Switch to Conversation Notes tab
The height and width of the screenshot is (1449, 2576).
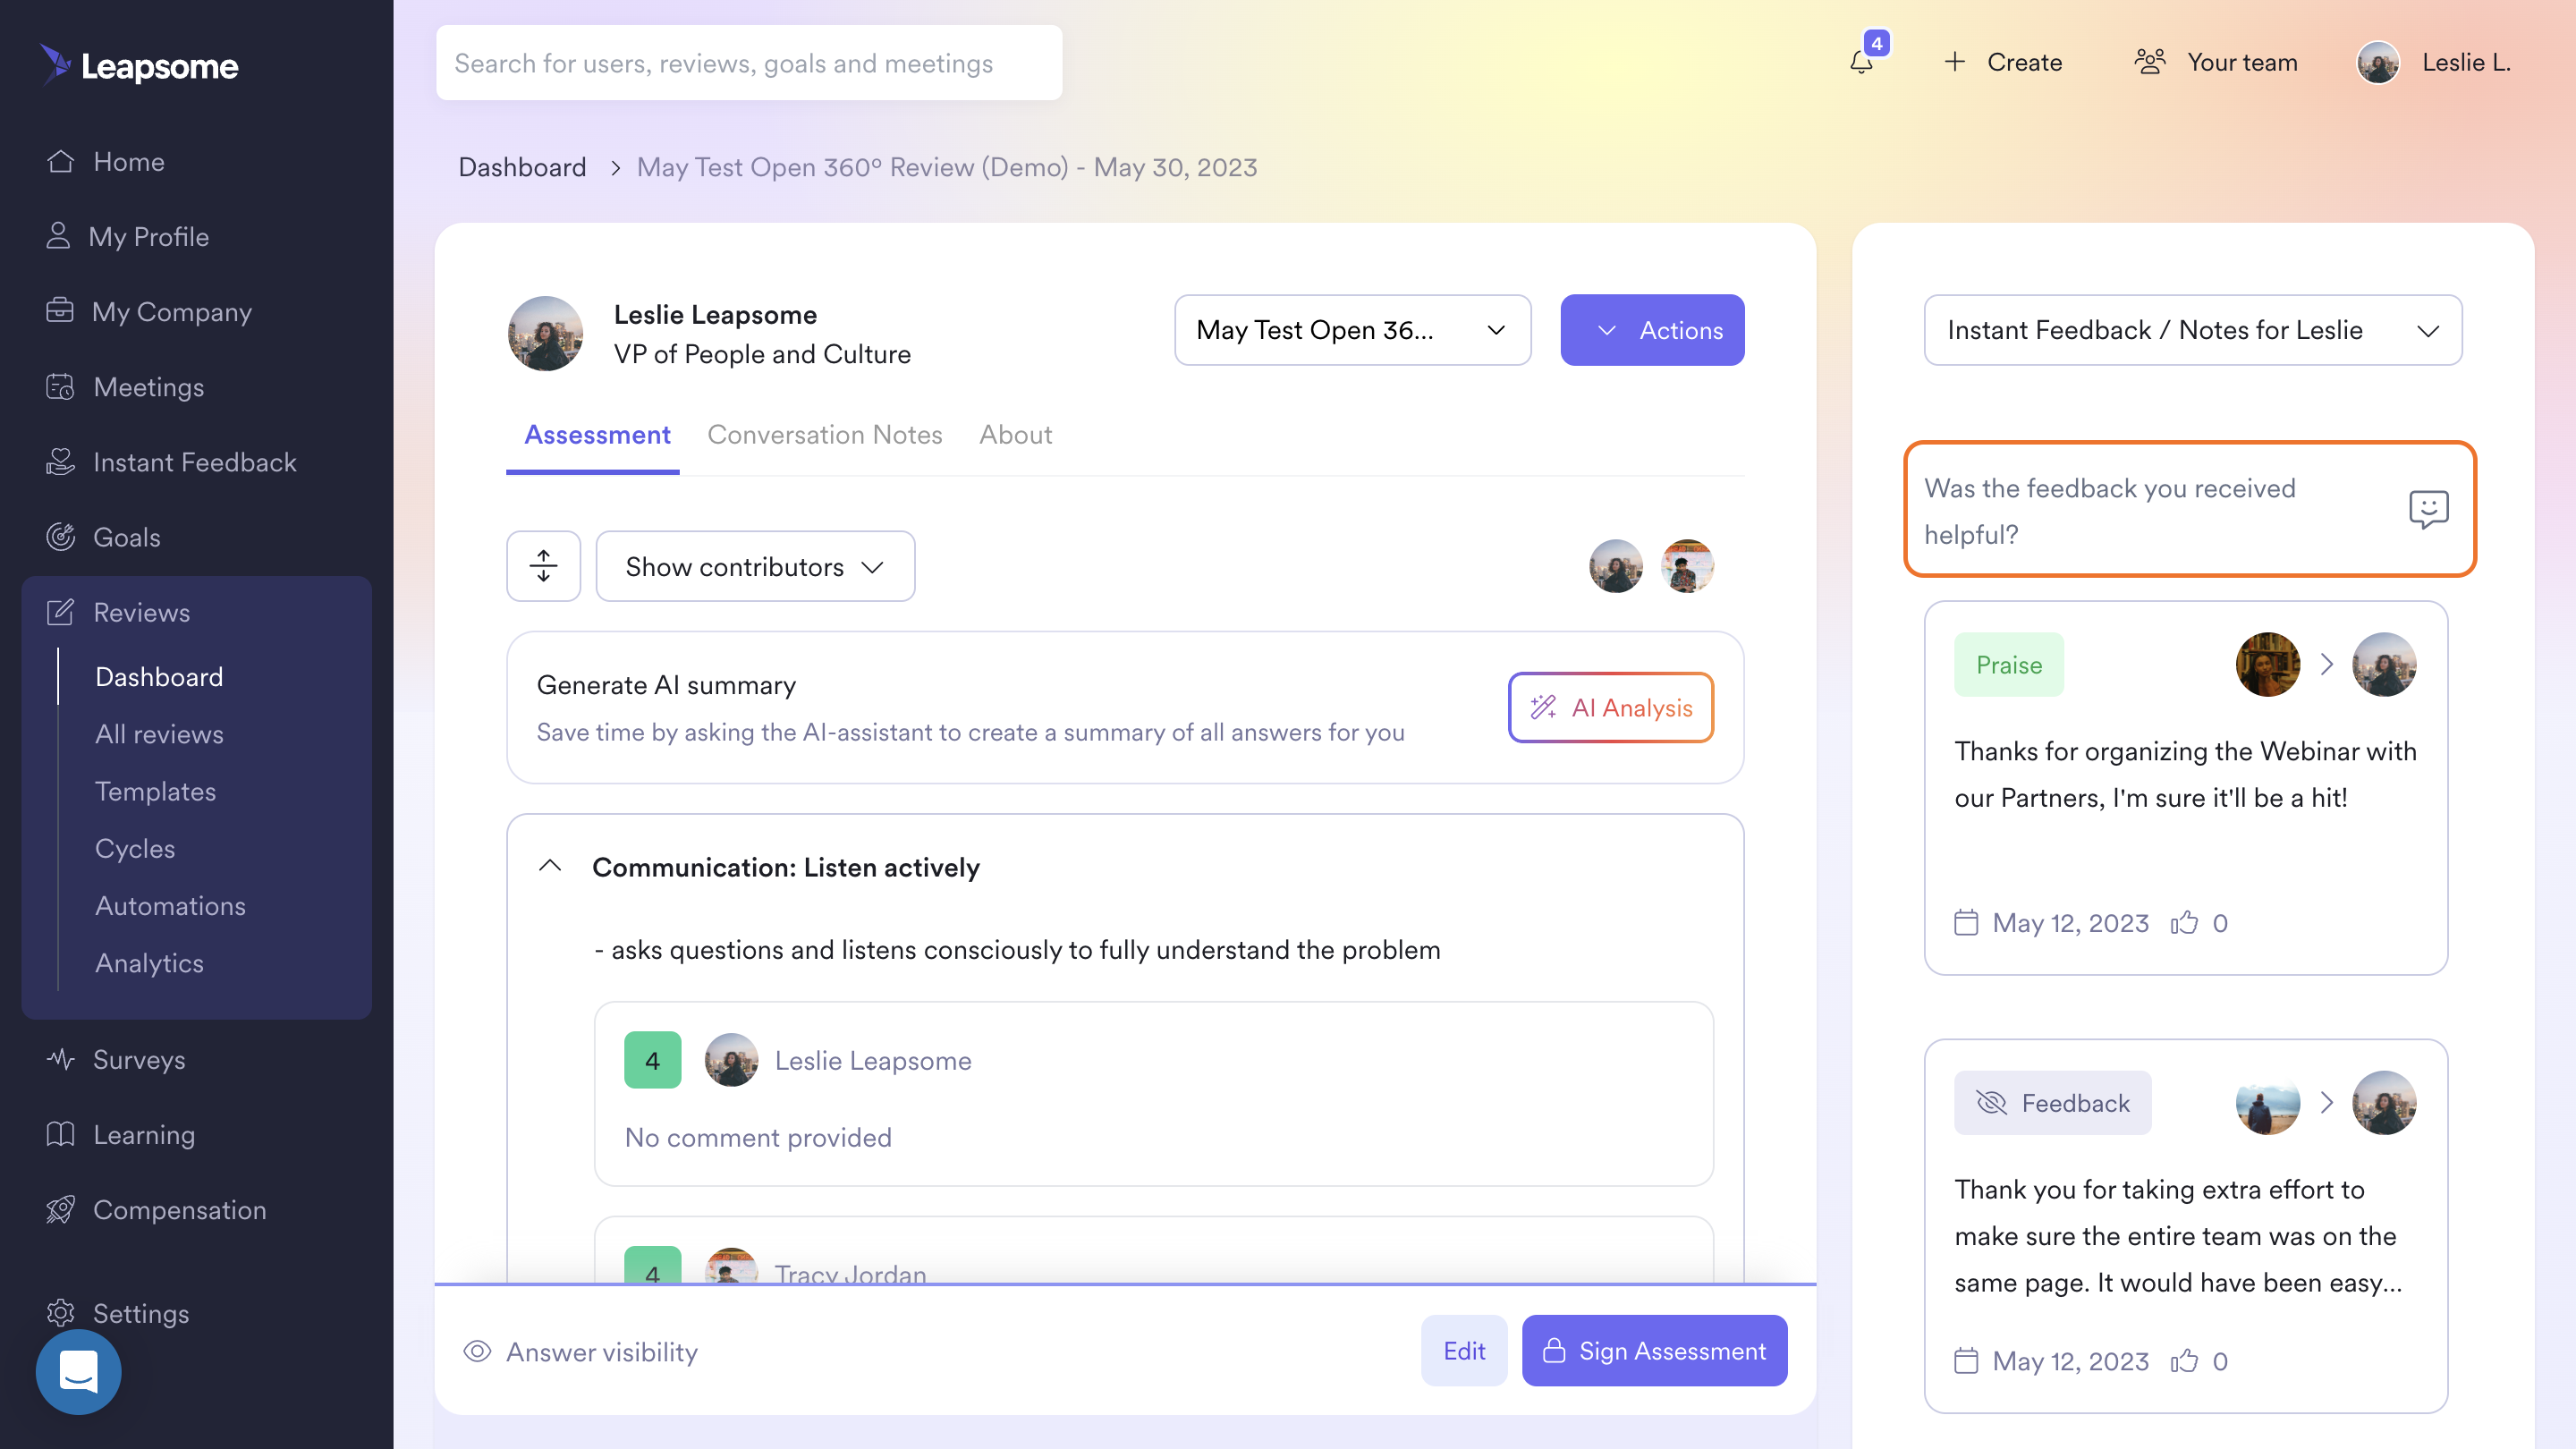pos(824,434)
